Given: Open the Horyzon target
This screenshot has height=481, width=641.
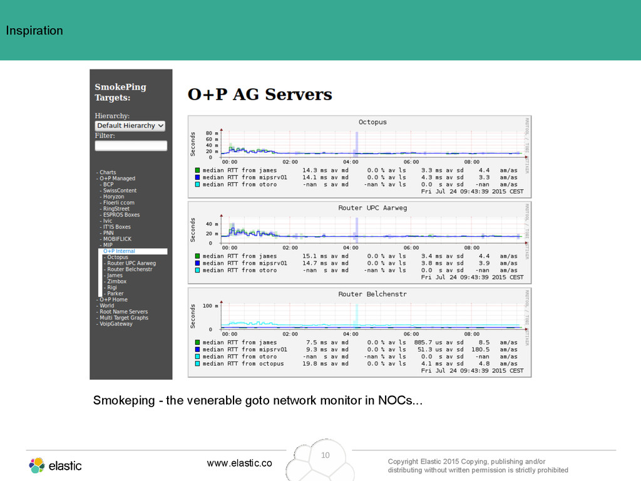Looking at the screenshot, I should [x=114, y=197].
